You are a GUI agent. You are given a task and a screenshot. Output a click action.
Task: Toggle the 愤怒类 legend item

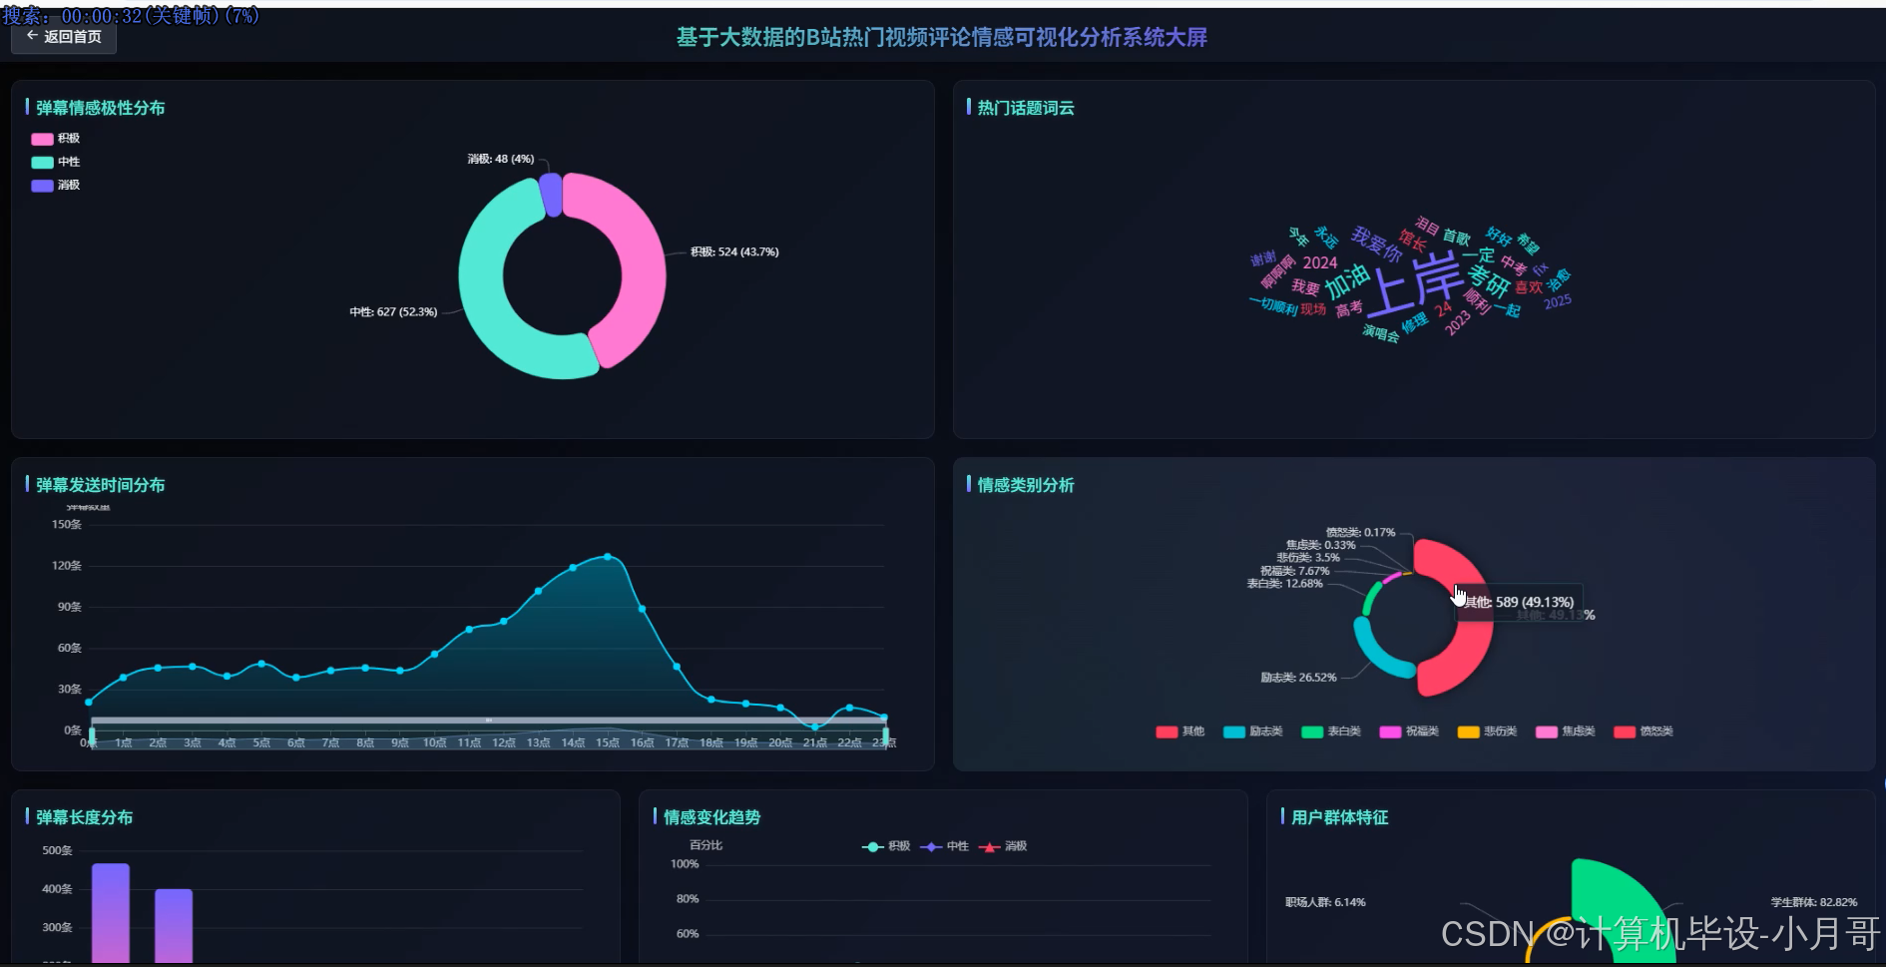pos(1643,731)
